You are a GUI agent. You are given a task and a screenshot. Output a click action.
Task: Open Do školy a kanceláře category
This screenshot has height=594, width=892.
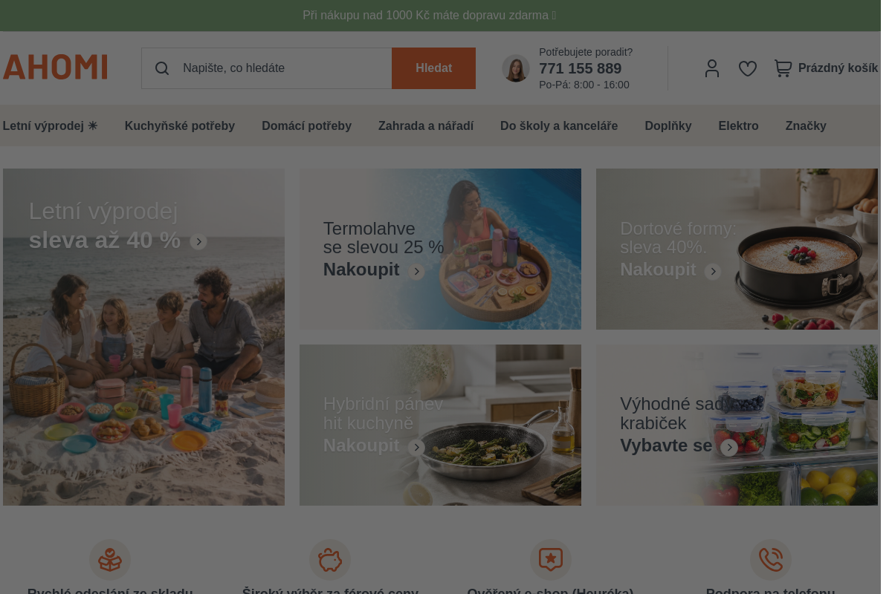click(x=559, y=126)
